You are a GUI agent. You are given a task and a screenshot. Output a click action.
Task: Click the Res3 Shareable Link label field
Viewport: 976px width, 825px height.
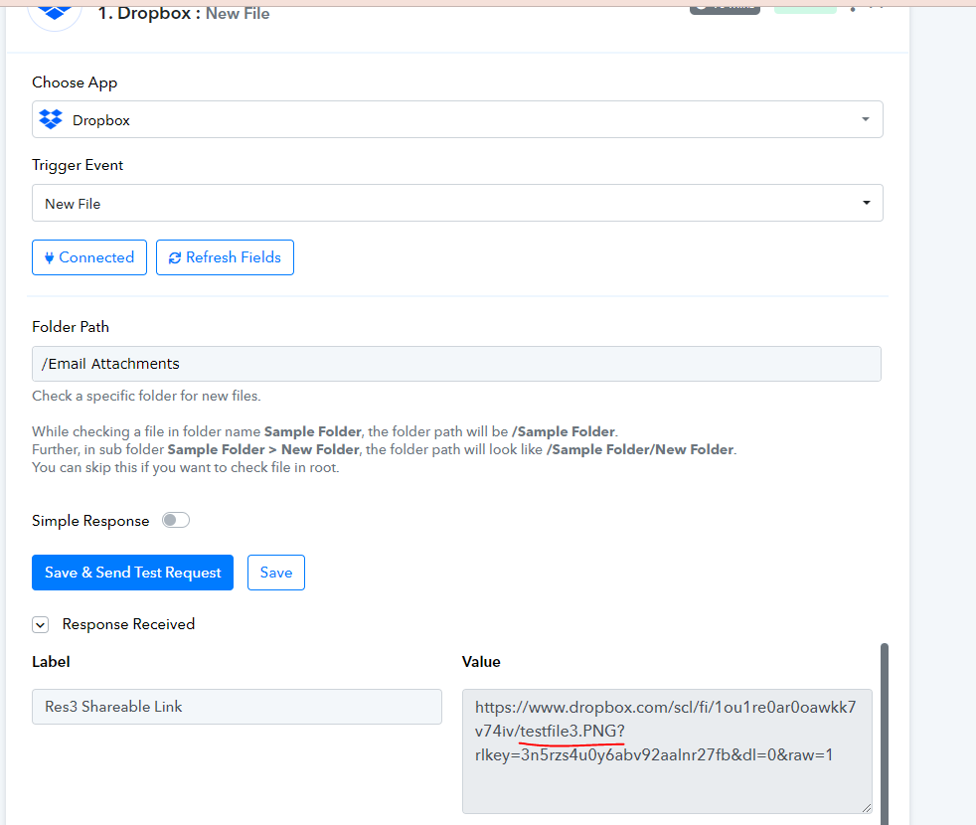tap(237, 707)
